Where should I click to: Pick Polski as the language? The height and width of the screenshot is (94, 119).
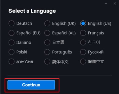pos(12,52)
